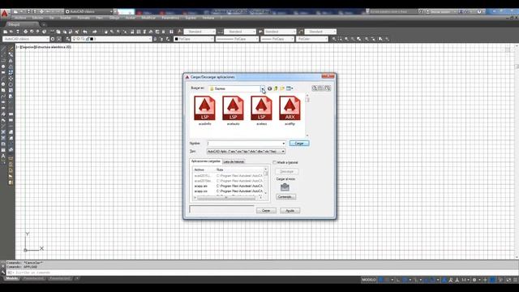The image size is (519, 292).
Task: Go back in the file browser dialog
Action: tap(269, 88)
